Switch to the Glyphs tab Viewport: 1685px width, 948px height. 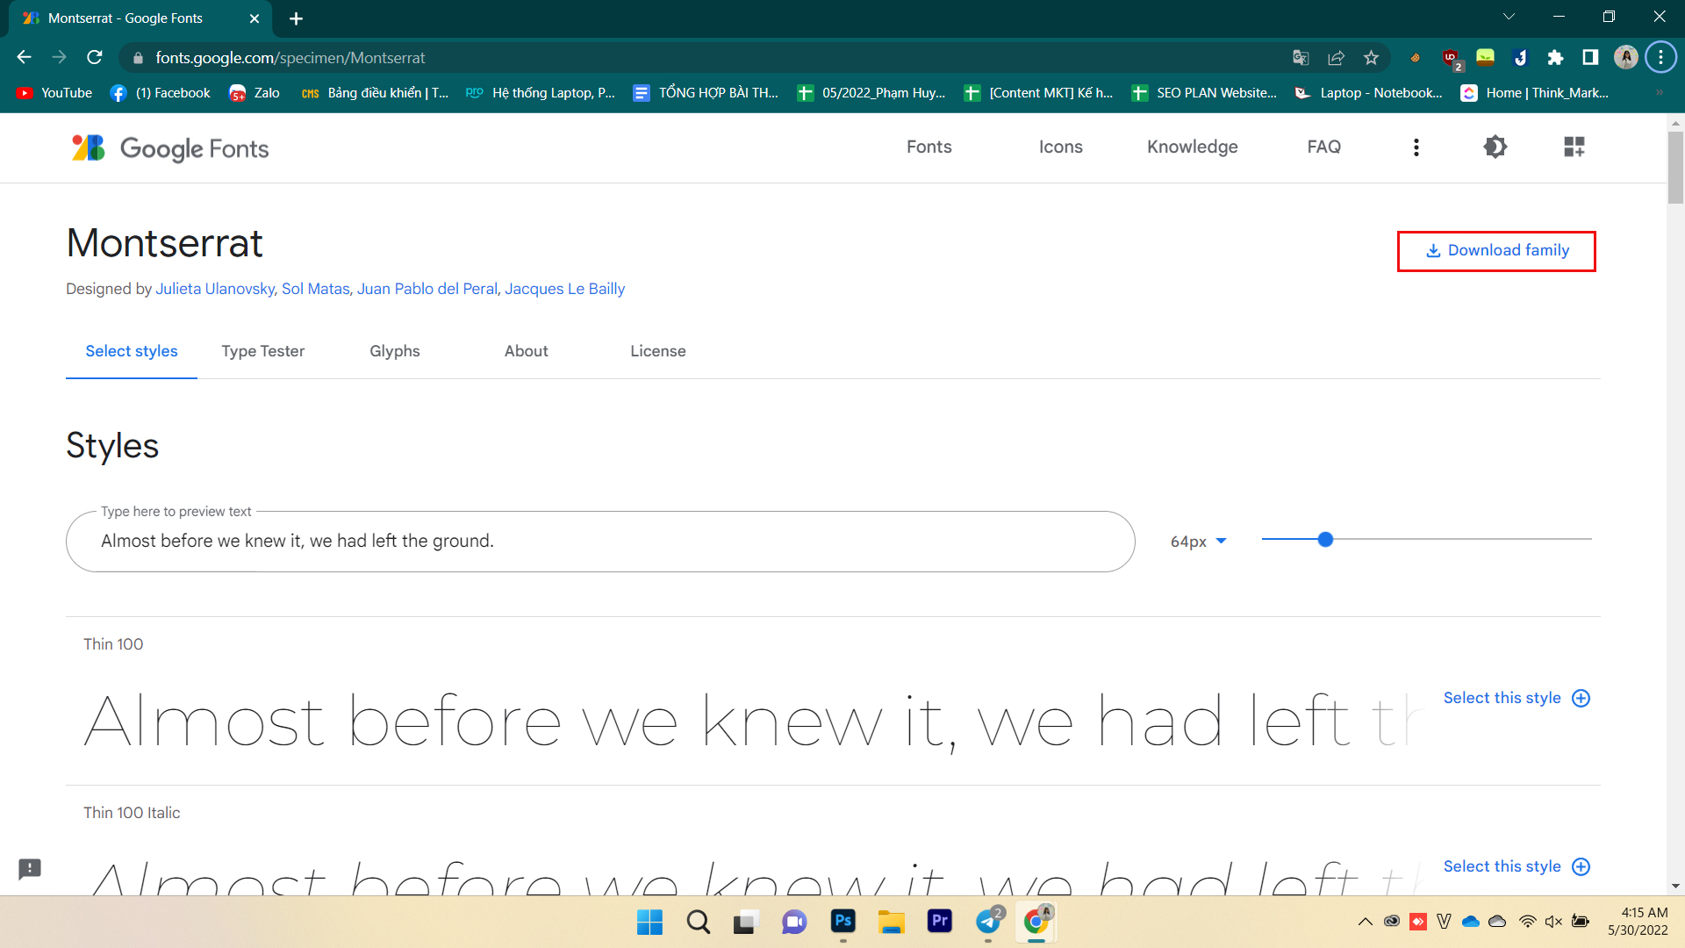[395, 351]
